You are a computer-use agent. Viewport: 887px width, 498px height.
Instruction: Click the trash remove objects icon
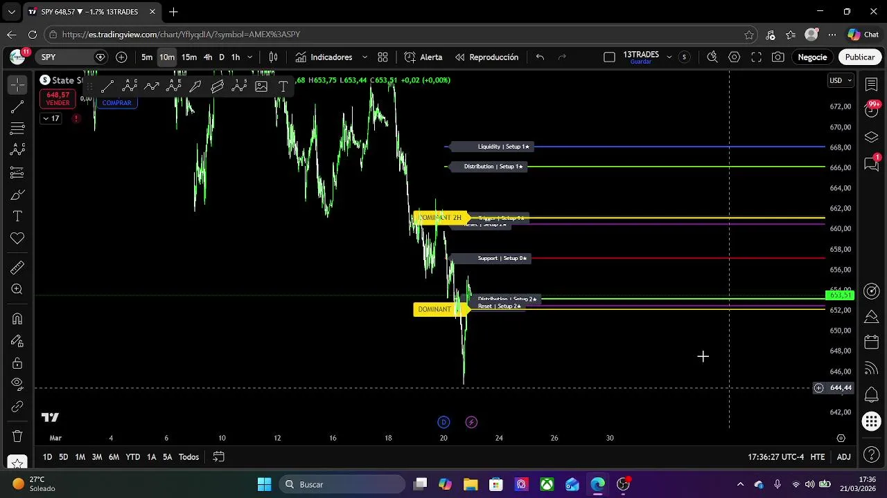click(x=17, y=436)
